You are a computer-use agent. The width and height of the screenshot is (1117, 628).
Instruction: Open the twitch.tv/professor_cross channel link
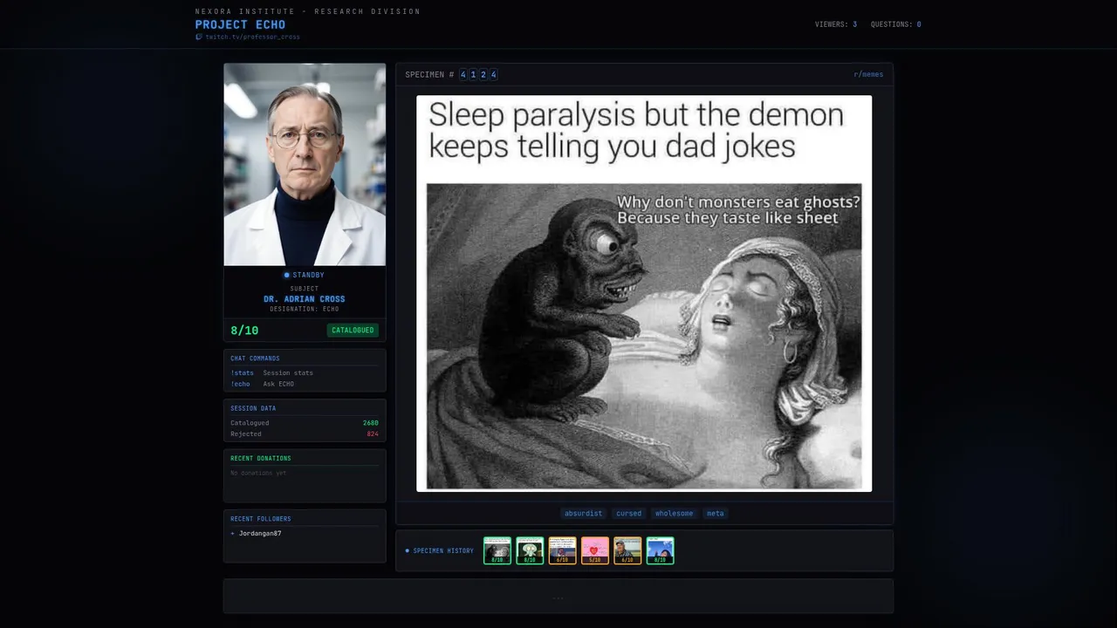point(252,38)
